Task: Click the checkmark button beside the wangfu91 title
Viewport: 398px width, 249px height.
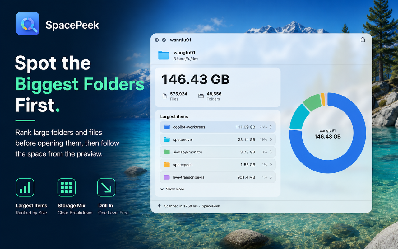Action: (x=164, y=40)
